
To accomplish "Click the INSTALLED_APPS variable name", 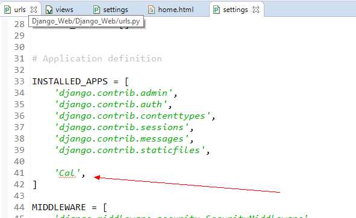I will [70, 81].
